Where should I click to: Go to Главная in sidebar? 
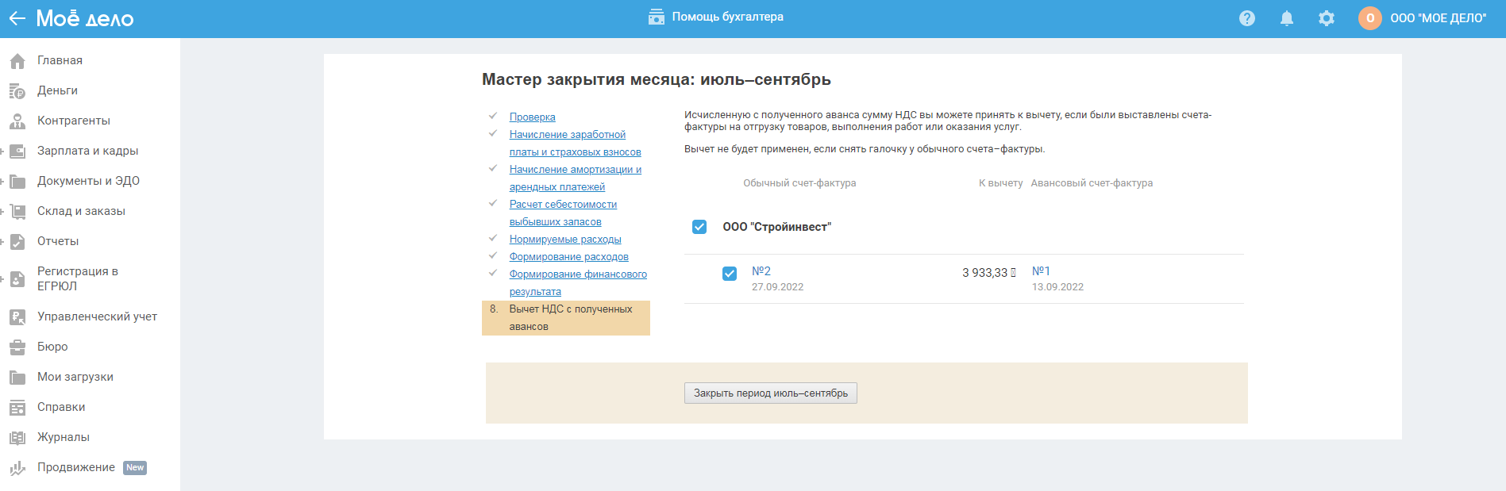(60, 60)
